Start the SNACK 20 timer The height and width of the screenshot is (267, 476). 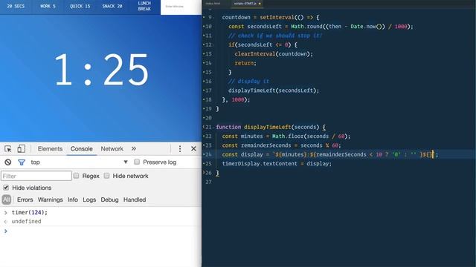(112, 6)
